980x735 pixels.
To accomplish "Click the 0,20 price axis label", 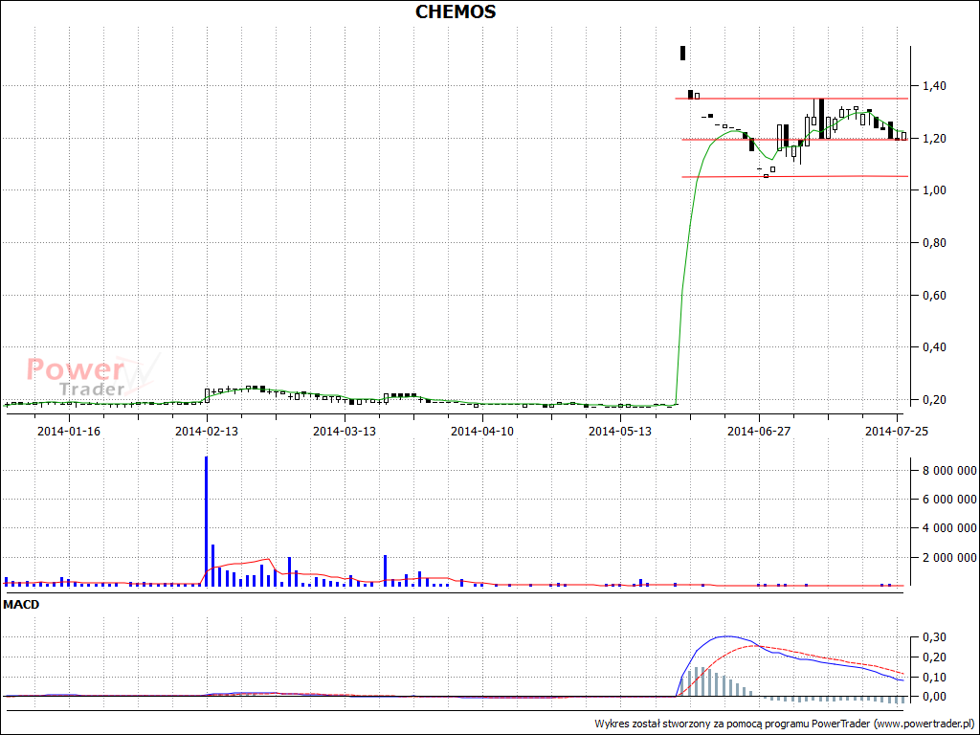I will 934,399.
